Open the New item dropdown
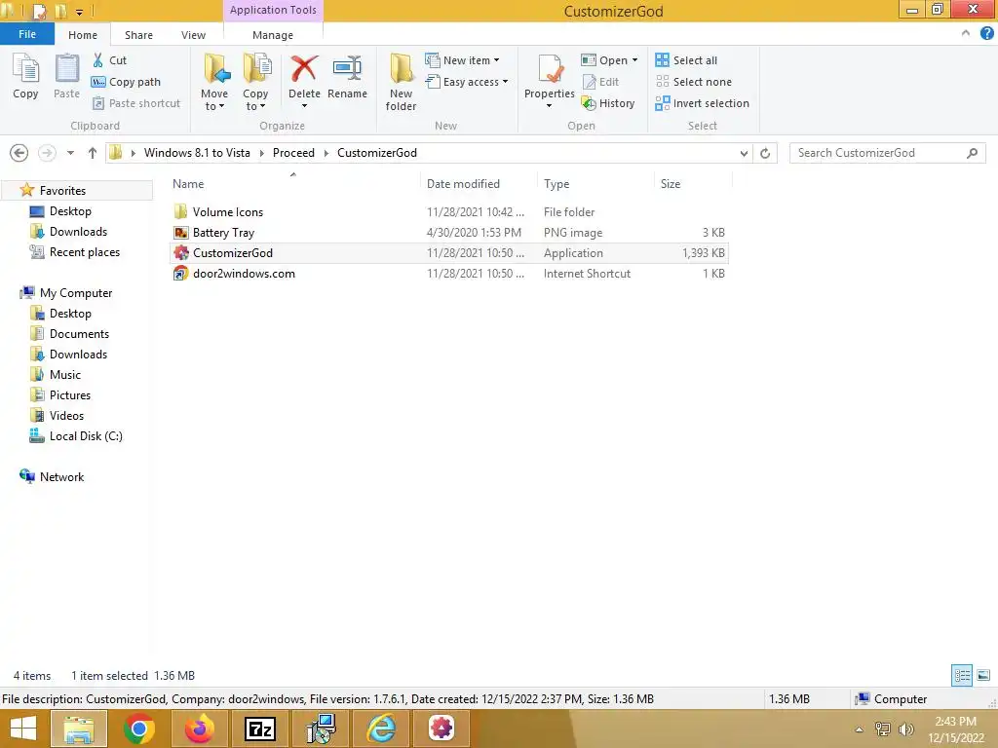This screenshot has height=748, width=998. pos(462,60)
